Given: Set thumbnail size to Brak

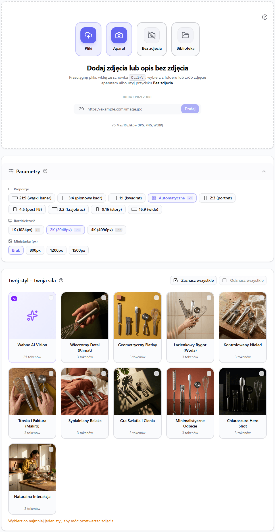Looking at the screenshot, I should click(x=16, y=250).
